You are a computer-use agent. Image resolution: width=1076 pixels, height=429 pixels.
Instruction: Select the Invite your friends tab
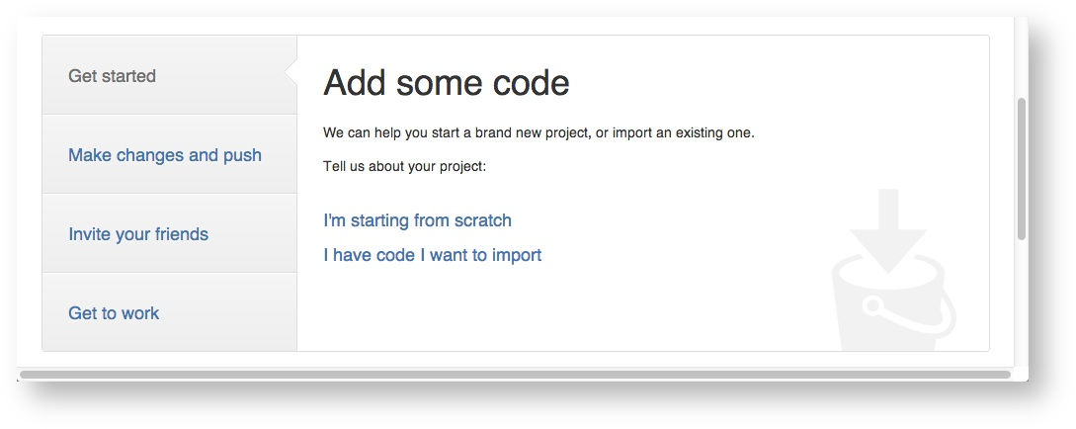click(138, 234)
